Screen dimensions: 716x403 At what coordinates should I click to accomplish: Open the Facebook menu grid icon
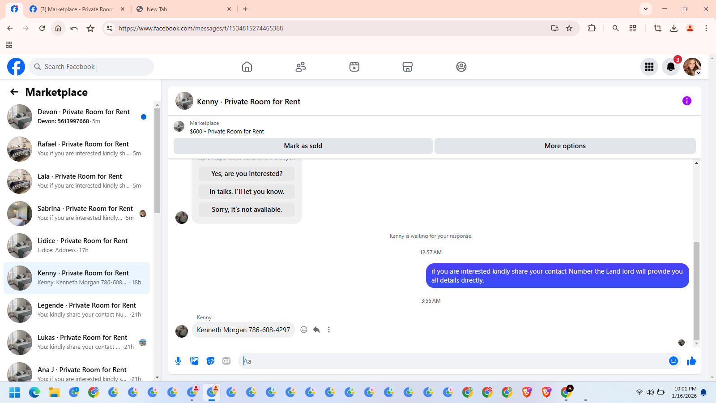(x=649, y=67)
